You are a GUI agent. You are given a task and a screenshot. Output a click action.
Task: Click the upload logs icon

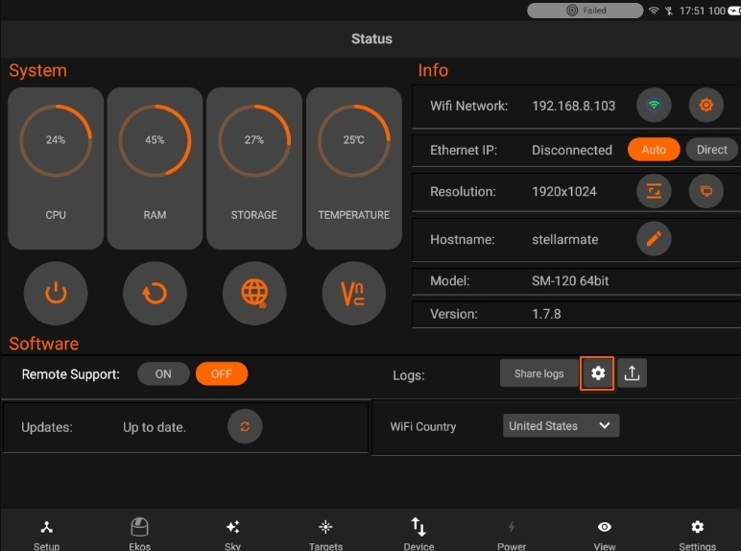click(632, 373)
